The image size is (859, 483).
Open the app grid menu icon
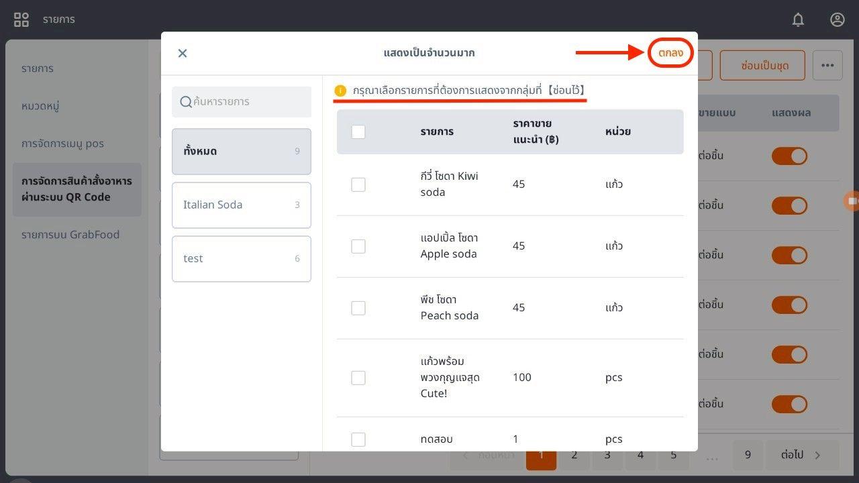coord(21,19)
